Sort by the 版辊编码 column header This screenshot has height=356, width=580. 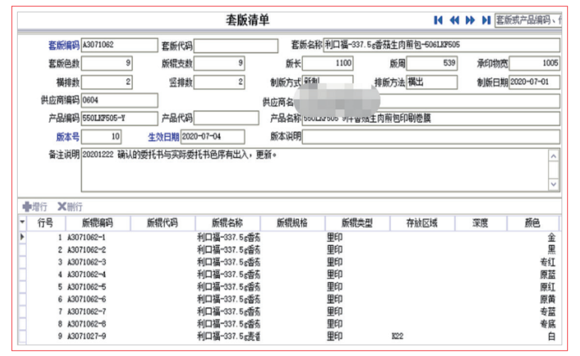click(x=98, y=223)
